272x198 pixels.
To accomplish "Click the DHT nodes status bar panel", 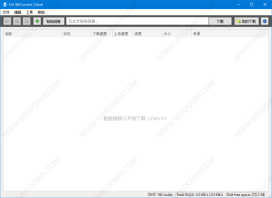I will point(160,195).
